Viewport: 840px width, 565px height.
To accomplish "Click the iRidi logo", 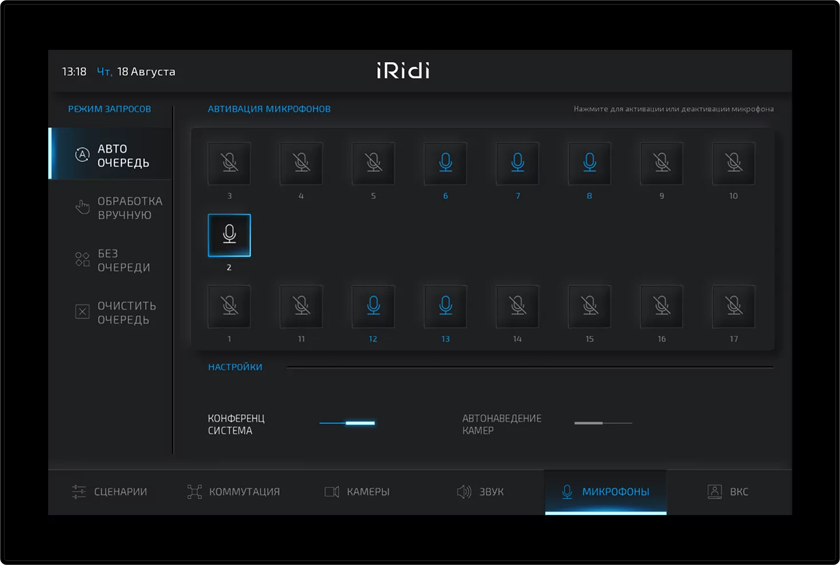I will click(402, 71).
